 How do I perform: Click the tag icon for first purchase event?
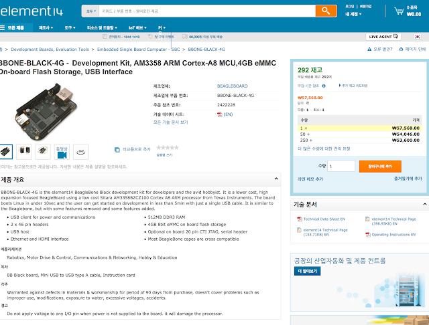(x=150, y=37)
